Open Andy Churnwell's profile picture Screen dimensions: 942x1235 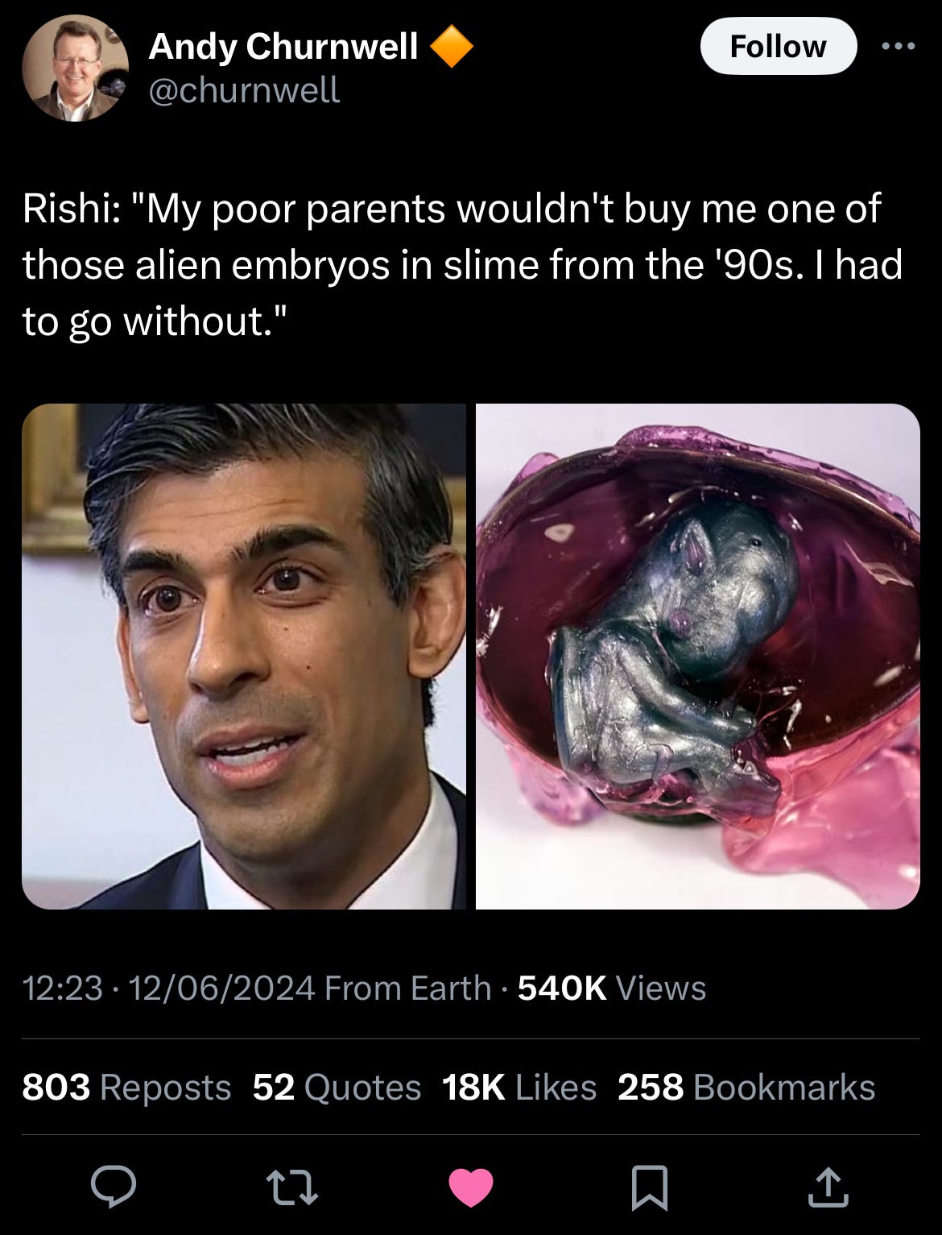pos(75,68)
